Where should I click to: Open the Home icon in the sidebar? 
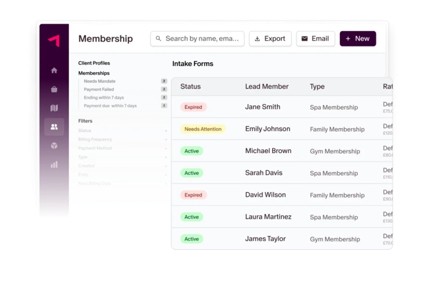(x=54, y=71)
